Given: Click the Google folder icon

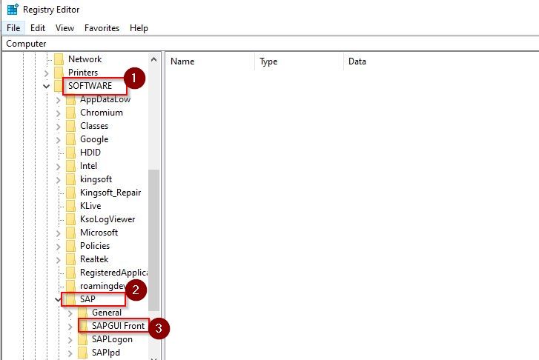Looking at the screenshot, I should pos(71,139).
